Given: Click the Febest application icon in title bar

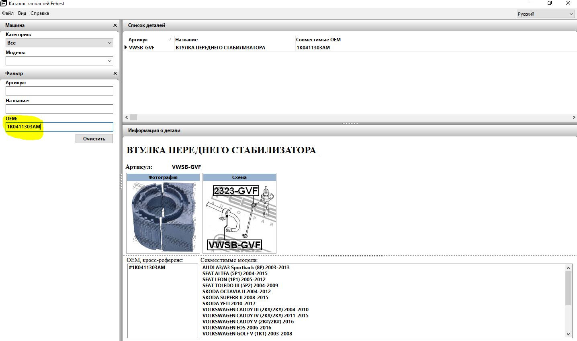Looking at the screenshot, I should 4,4.
